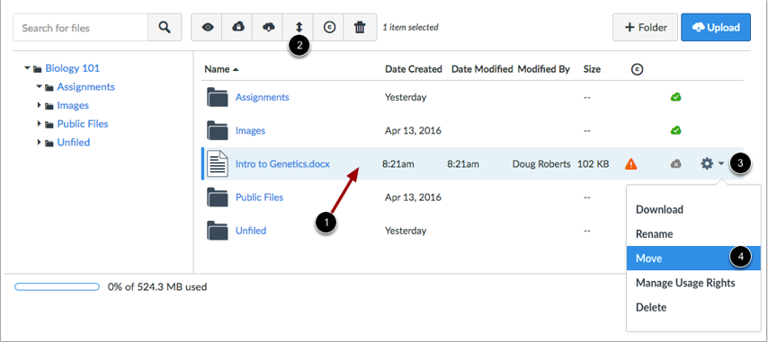Click the blue Upload button
The height and width of the screenshot is (342, 768).
[x=716, y=27]
